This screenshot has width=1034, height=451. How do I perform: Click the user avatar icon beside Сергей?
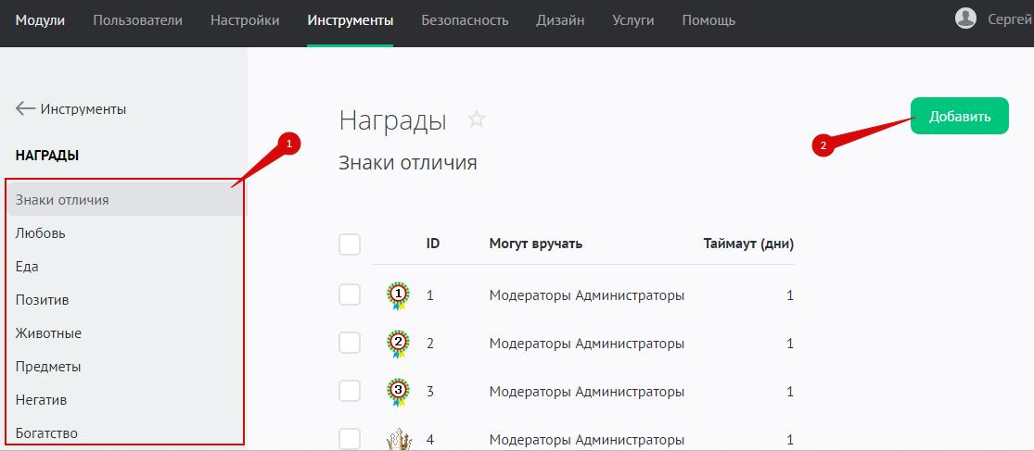[965, 19]
